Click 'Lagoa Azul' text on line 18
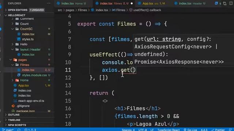This screenshot has width=234, height=131. coord(151,124)
